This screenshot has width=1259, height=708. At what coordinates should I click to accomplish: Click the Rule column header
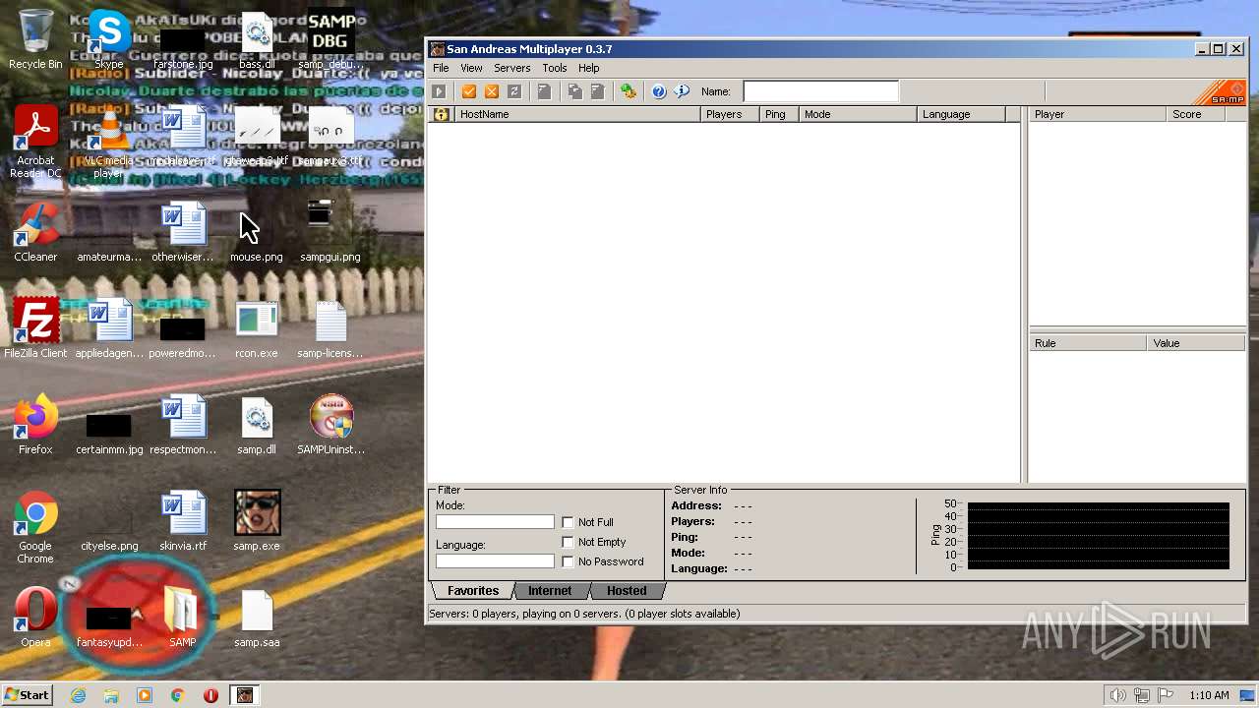(1088, 343)
